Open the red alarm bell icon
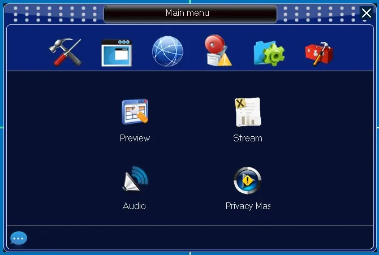This screenshot has width=379, height=255. [x=218, y=50]
